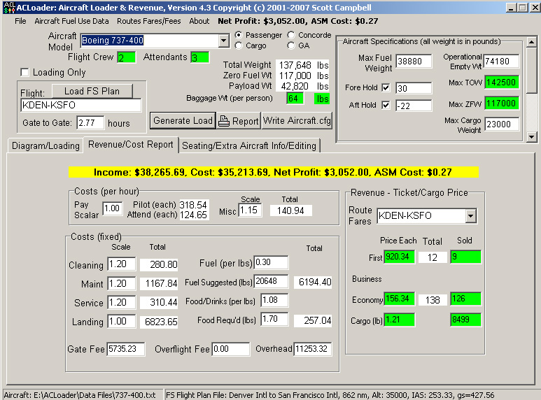Click the green First class price field
Viewport: 541px width, 400px height.
point(399,257)
